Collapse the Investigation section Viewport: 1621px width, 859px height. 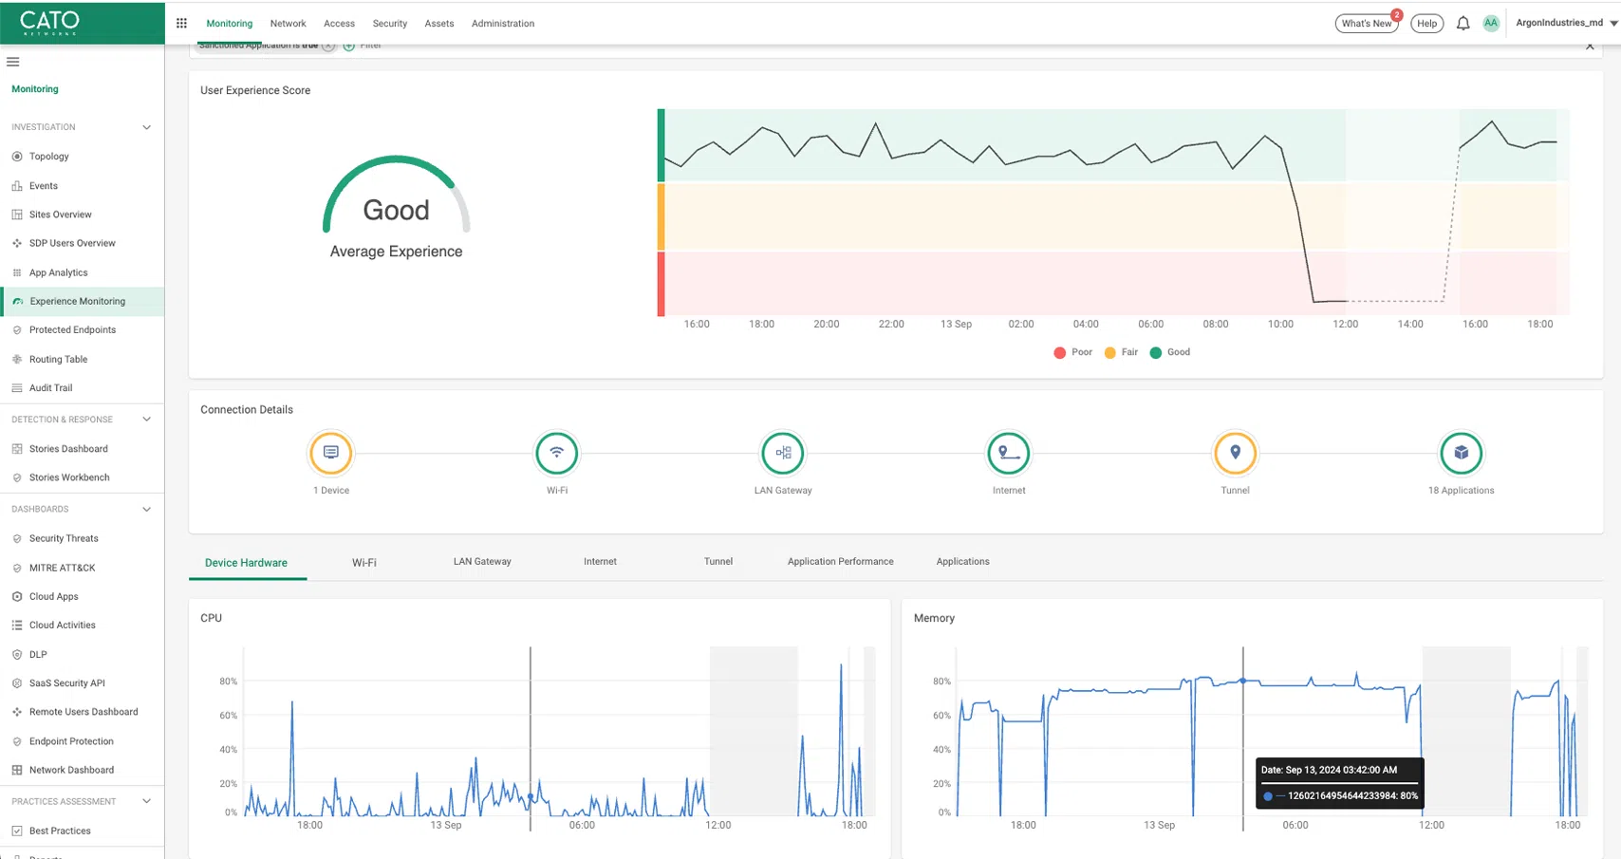point(146,127)
